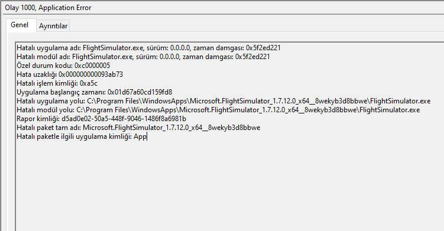444x231 pixels.
Task: Click the 'Hatalı paket tam adı' line
Action: pos(138,128)
